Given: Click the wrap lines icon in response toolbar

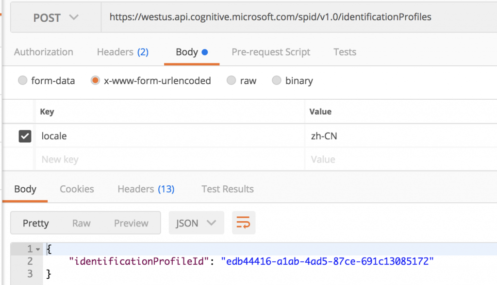Looking at the screenshot, I should pyautogui.click(x=243, y=223).
